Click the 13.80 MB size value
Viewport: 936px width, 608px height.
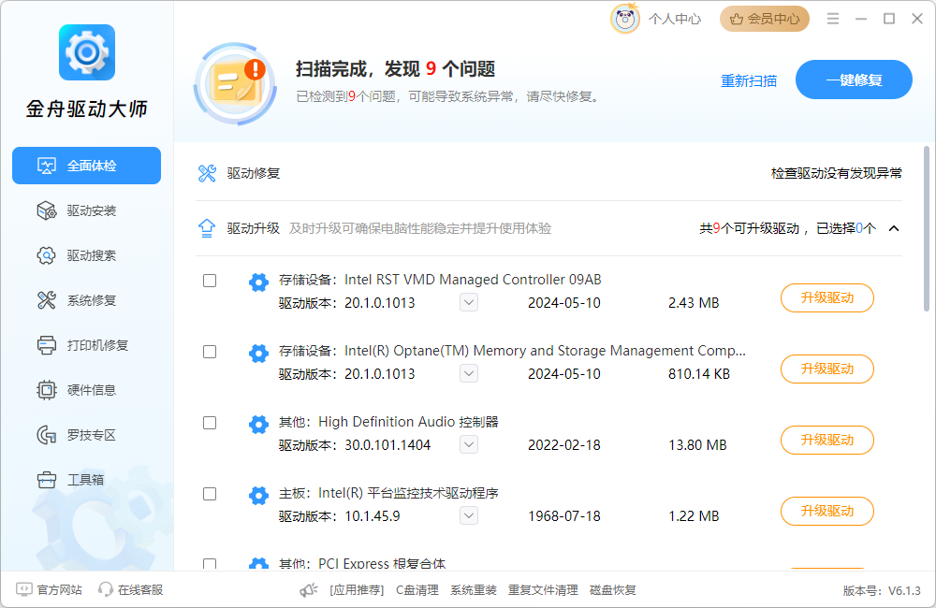tap(697, 445)
